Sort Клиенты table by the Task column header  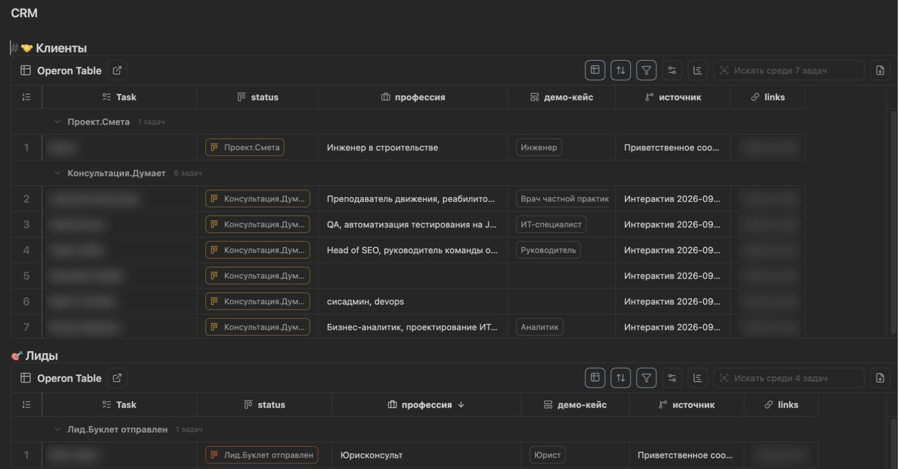pos(120,97)
